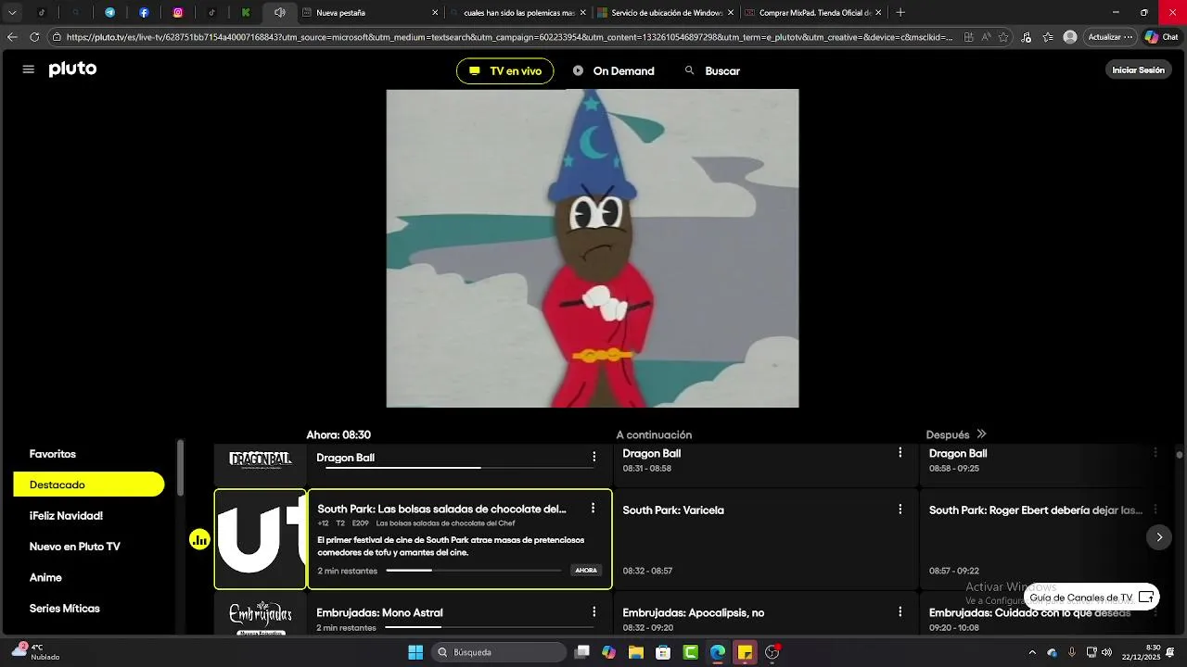The width and height of the screenshot is (1187, 667).
Task: Click the Iniciar Sesión button
Action: (1138, 70)
